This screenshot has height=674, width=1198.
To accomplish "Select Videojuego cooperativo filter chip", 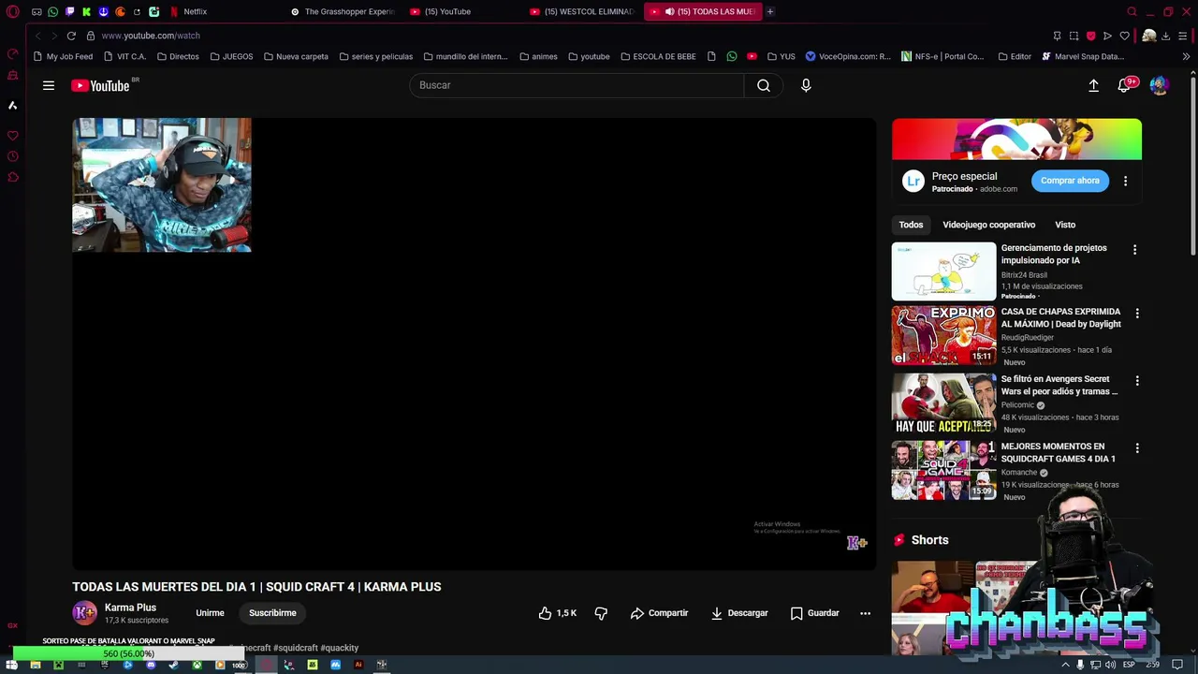I will coord(988,225).
